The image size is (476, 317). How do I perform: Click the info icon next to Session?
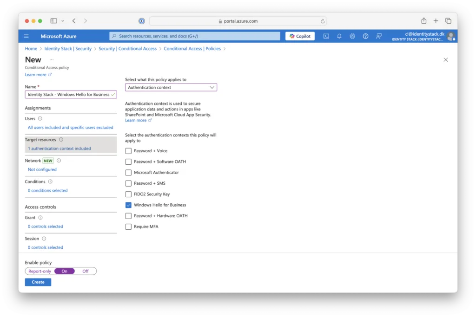[44, 239]
